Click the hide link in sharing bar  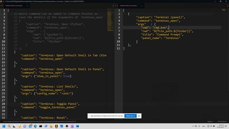[x=139, y=116]
